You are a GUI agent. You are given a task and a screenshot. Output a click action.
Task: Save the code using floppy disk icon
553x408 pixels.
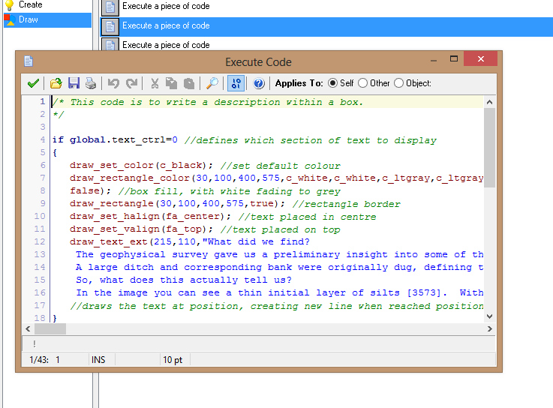pyautogui.click(x=74, y=83)
